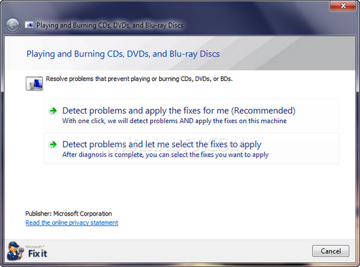The image size is (360, 267).
Task: Click the gray header banner area
Action: coord(180,53)
